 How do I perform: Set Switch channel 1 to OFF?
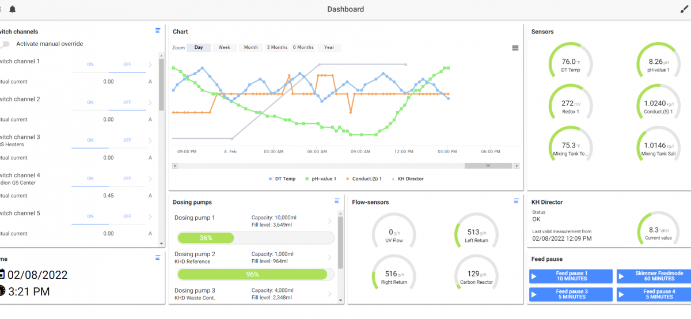(x=127, y=64)
